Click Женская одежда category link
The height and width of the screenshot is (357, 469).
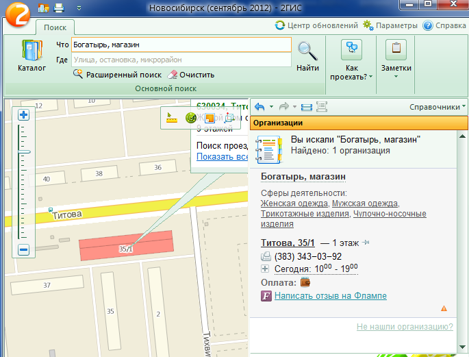pyautogui.click(x=294, y=204)
